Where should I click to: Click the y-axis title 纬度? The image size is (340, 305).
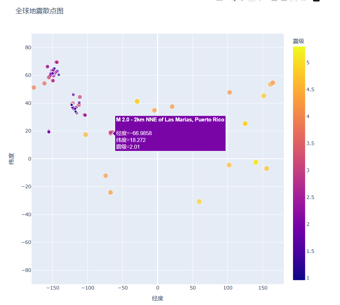(11, 159)
